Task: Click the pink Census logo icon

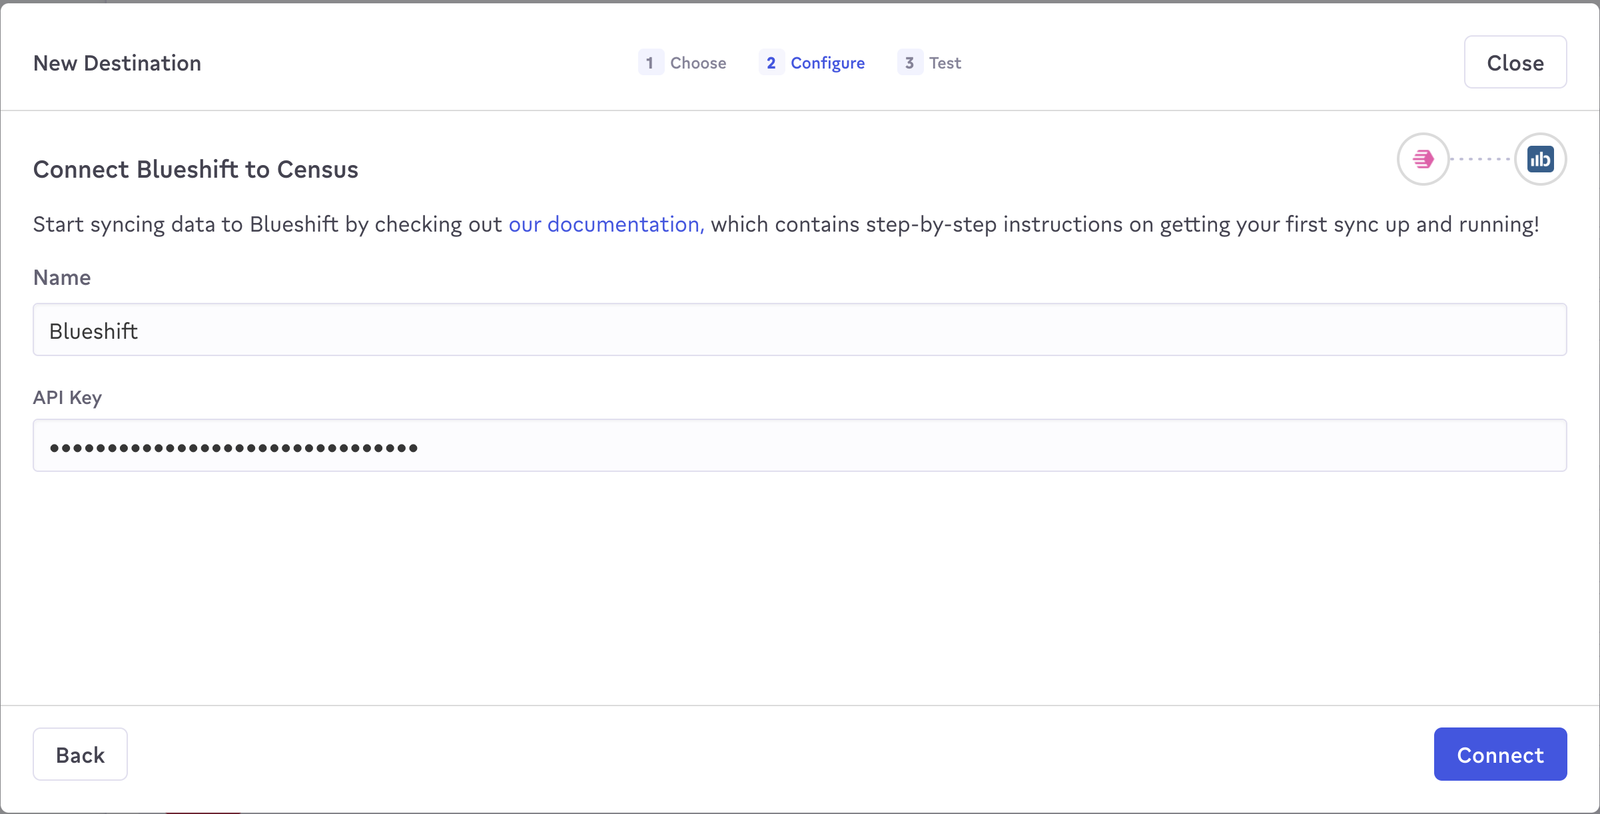Action: point(1423,159)
